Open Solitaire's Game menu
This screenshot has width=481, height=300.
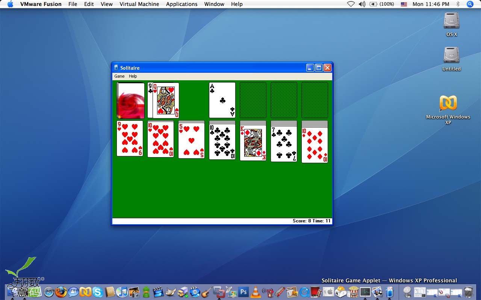[119, 76]
